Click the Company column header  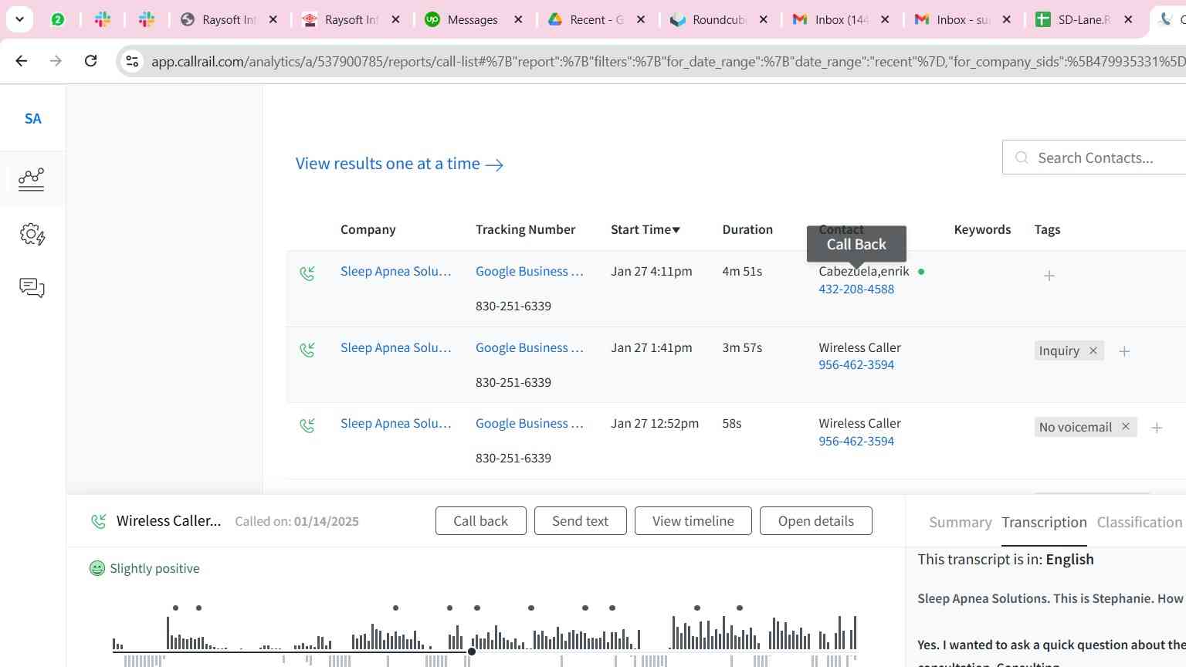[368, 229]
